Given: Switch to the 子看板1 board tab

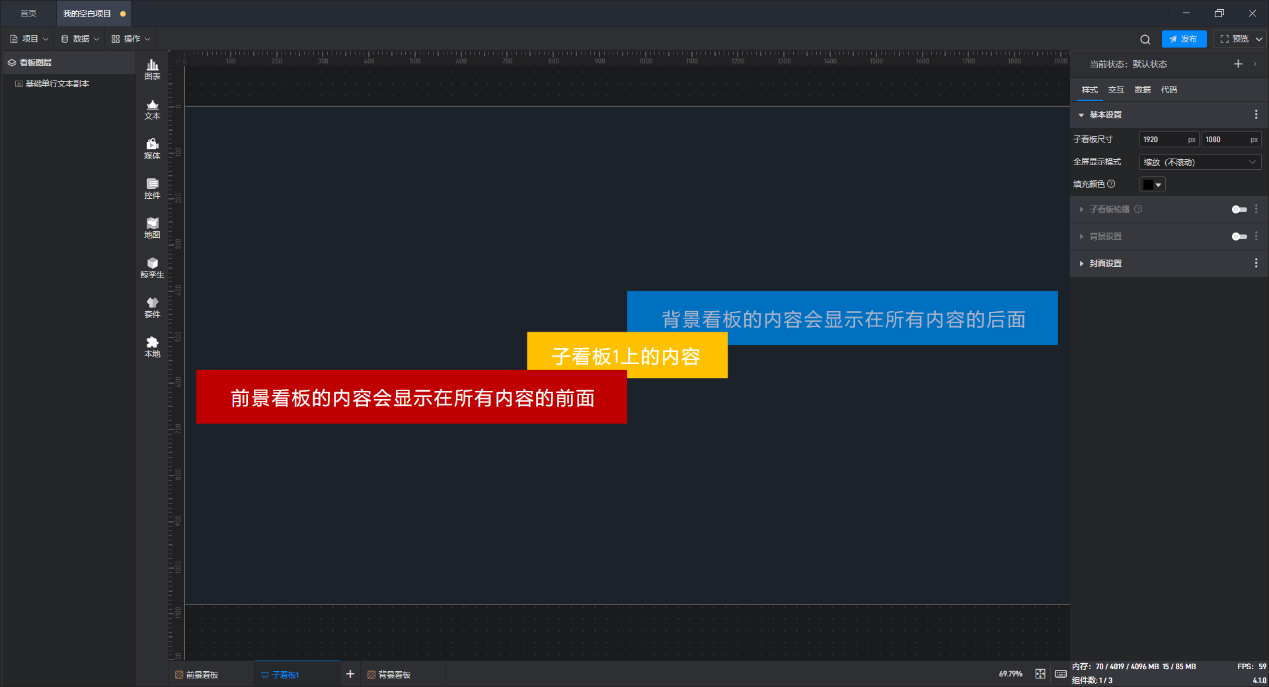Looking at the screenshot, I should [x=297, y=674].
